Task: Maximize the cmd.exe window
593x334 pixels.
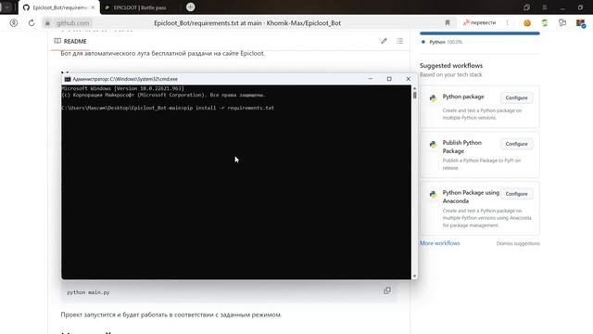Action: (x=389, y=79)
